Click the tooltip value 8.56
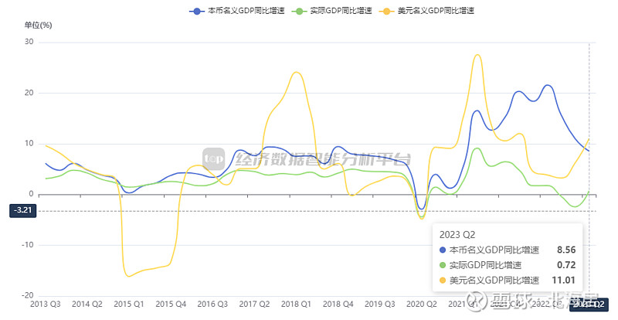Image resolution: width=618 pixels, height=320 pixels. pyautogui.click(x=566, y=250)
